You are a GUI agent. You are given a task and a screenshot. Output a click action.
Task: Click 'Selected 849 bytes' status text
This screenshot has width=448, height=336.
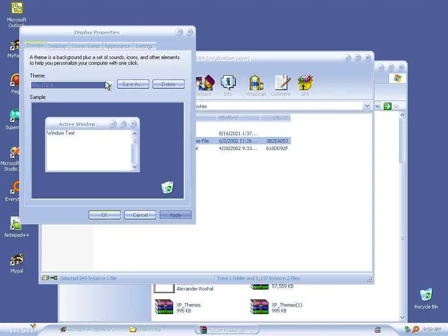point(88,278)
